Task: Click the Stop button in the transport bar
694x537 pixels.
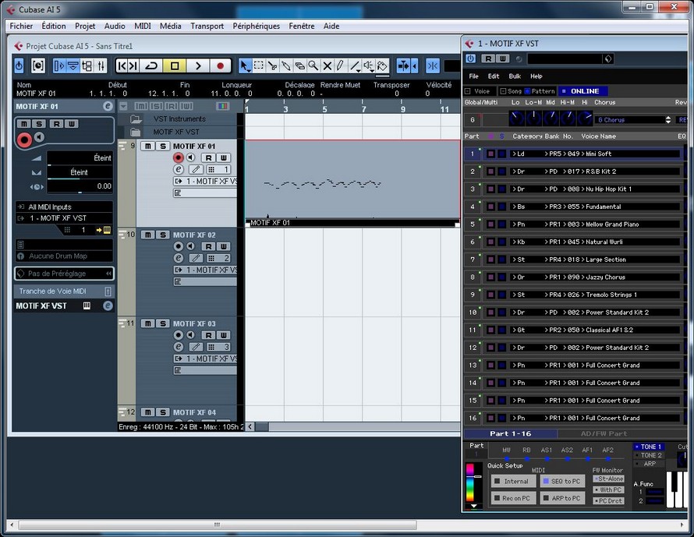Action: click(175, 66)
